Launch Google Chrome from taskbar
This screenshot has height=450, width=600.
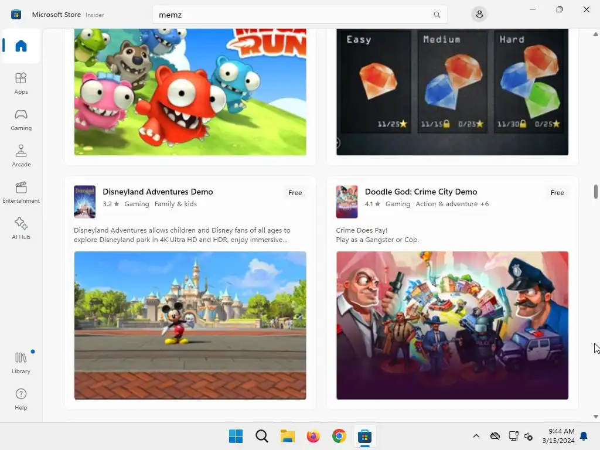(339, 436)
